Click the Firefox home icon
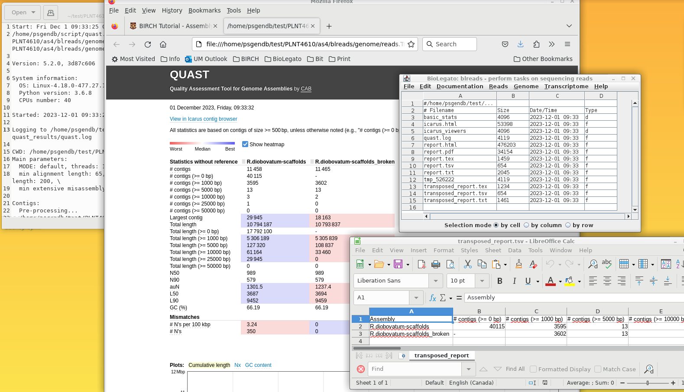 tap(163, 44)
